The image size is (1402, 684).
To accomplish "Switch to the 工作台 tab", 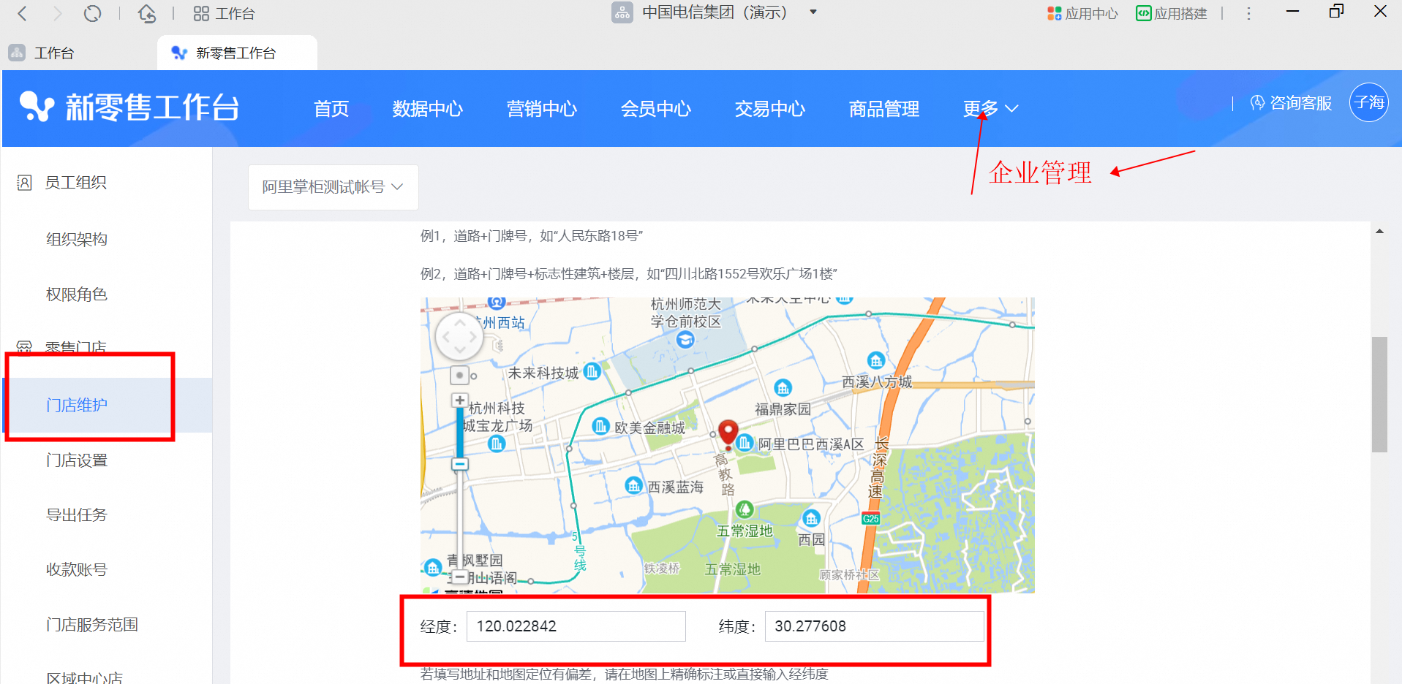I will pyautogui.click(x=53, y=53).
